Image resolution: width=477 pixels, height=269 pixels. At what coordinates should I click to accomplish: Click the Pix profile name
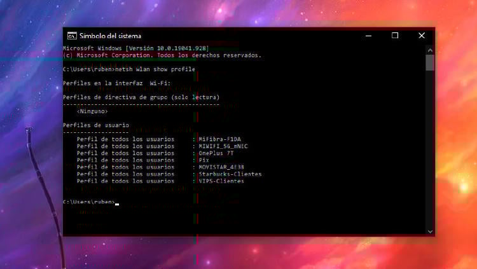click(x=204, y=160)
